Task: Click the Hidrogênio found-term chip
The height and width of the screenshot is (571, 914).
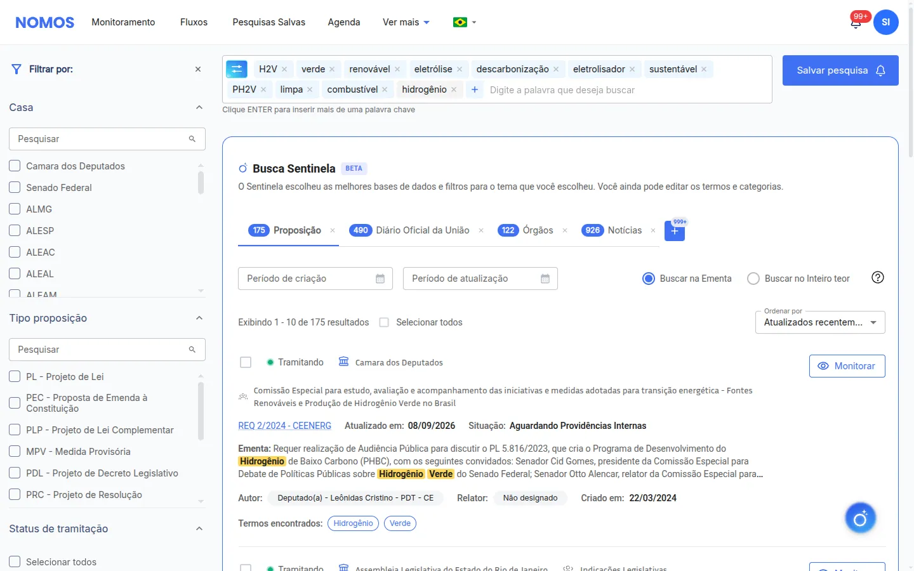Action: pos(353,523)
